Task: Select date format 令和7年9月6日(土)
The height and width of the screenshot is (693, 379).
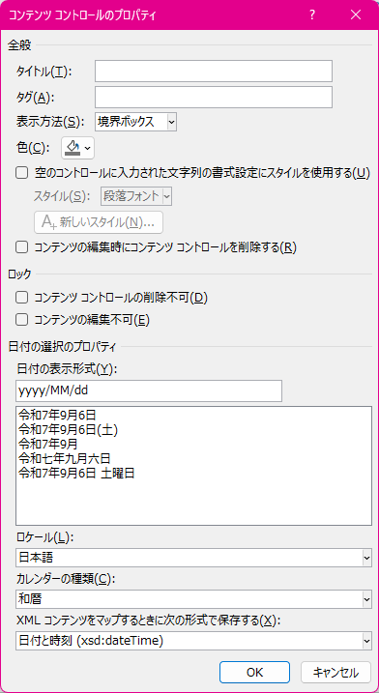Action: [69, 429]
